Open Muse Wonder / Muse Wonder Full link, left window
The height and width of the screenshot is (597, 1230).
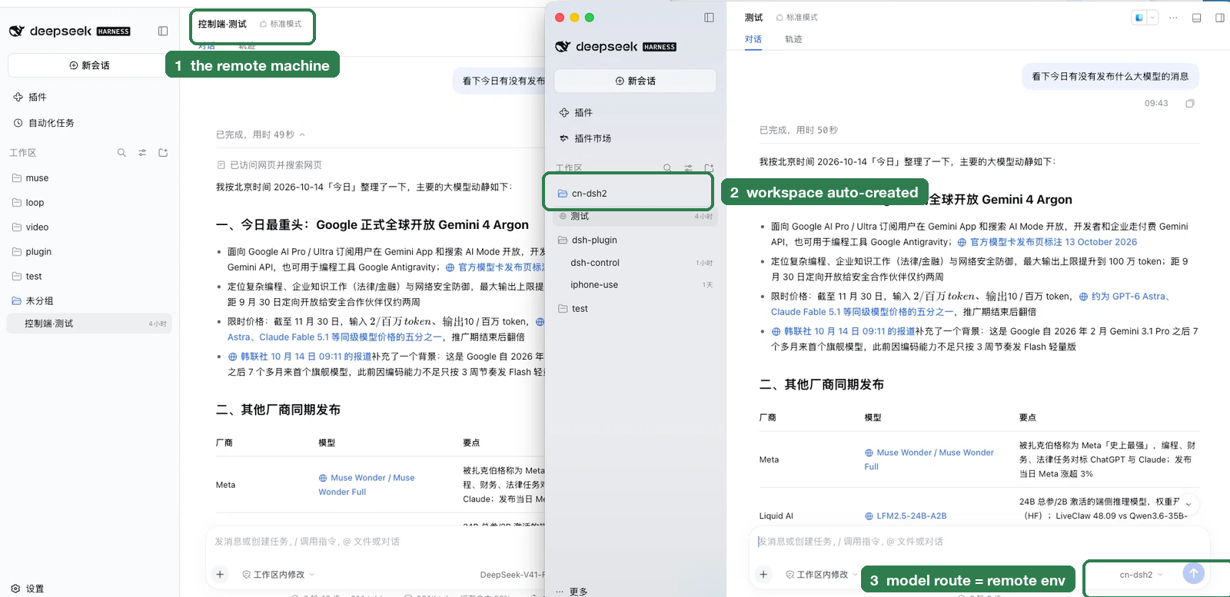tap(367, 485)
